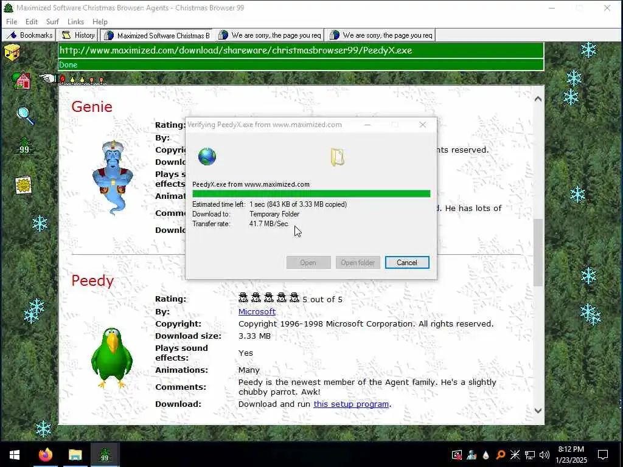
Task: Click the download progress bar
Action: 311,194
